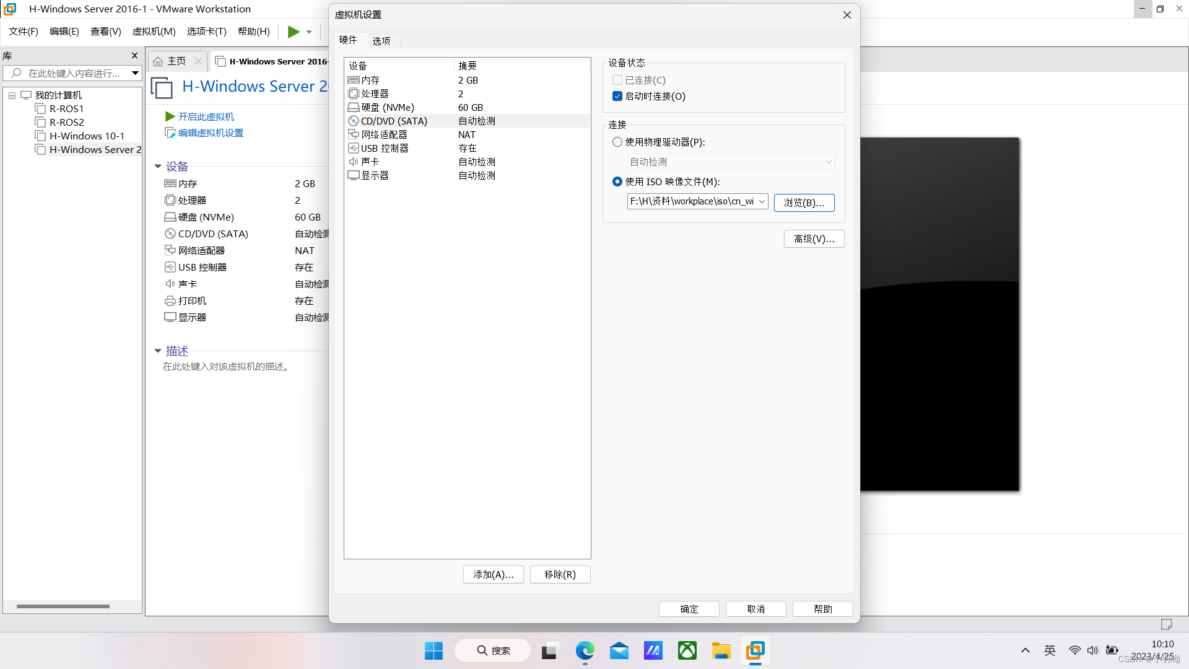Select 使用物理驱动器 radio button
Image resolution: width=1189 pixels, height=669 pixels.
[617, 142]
